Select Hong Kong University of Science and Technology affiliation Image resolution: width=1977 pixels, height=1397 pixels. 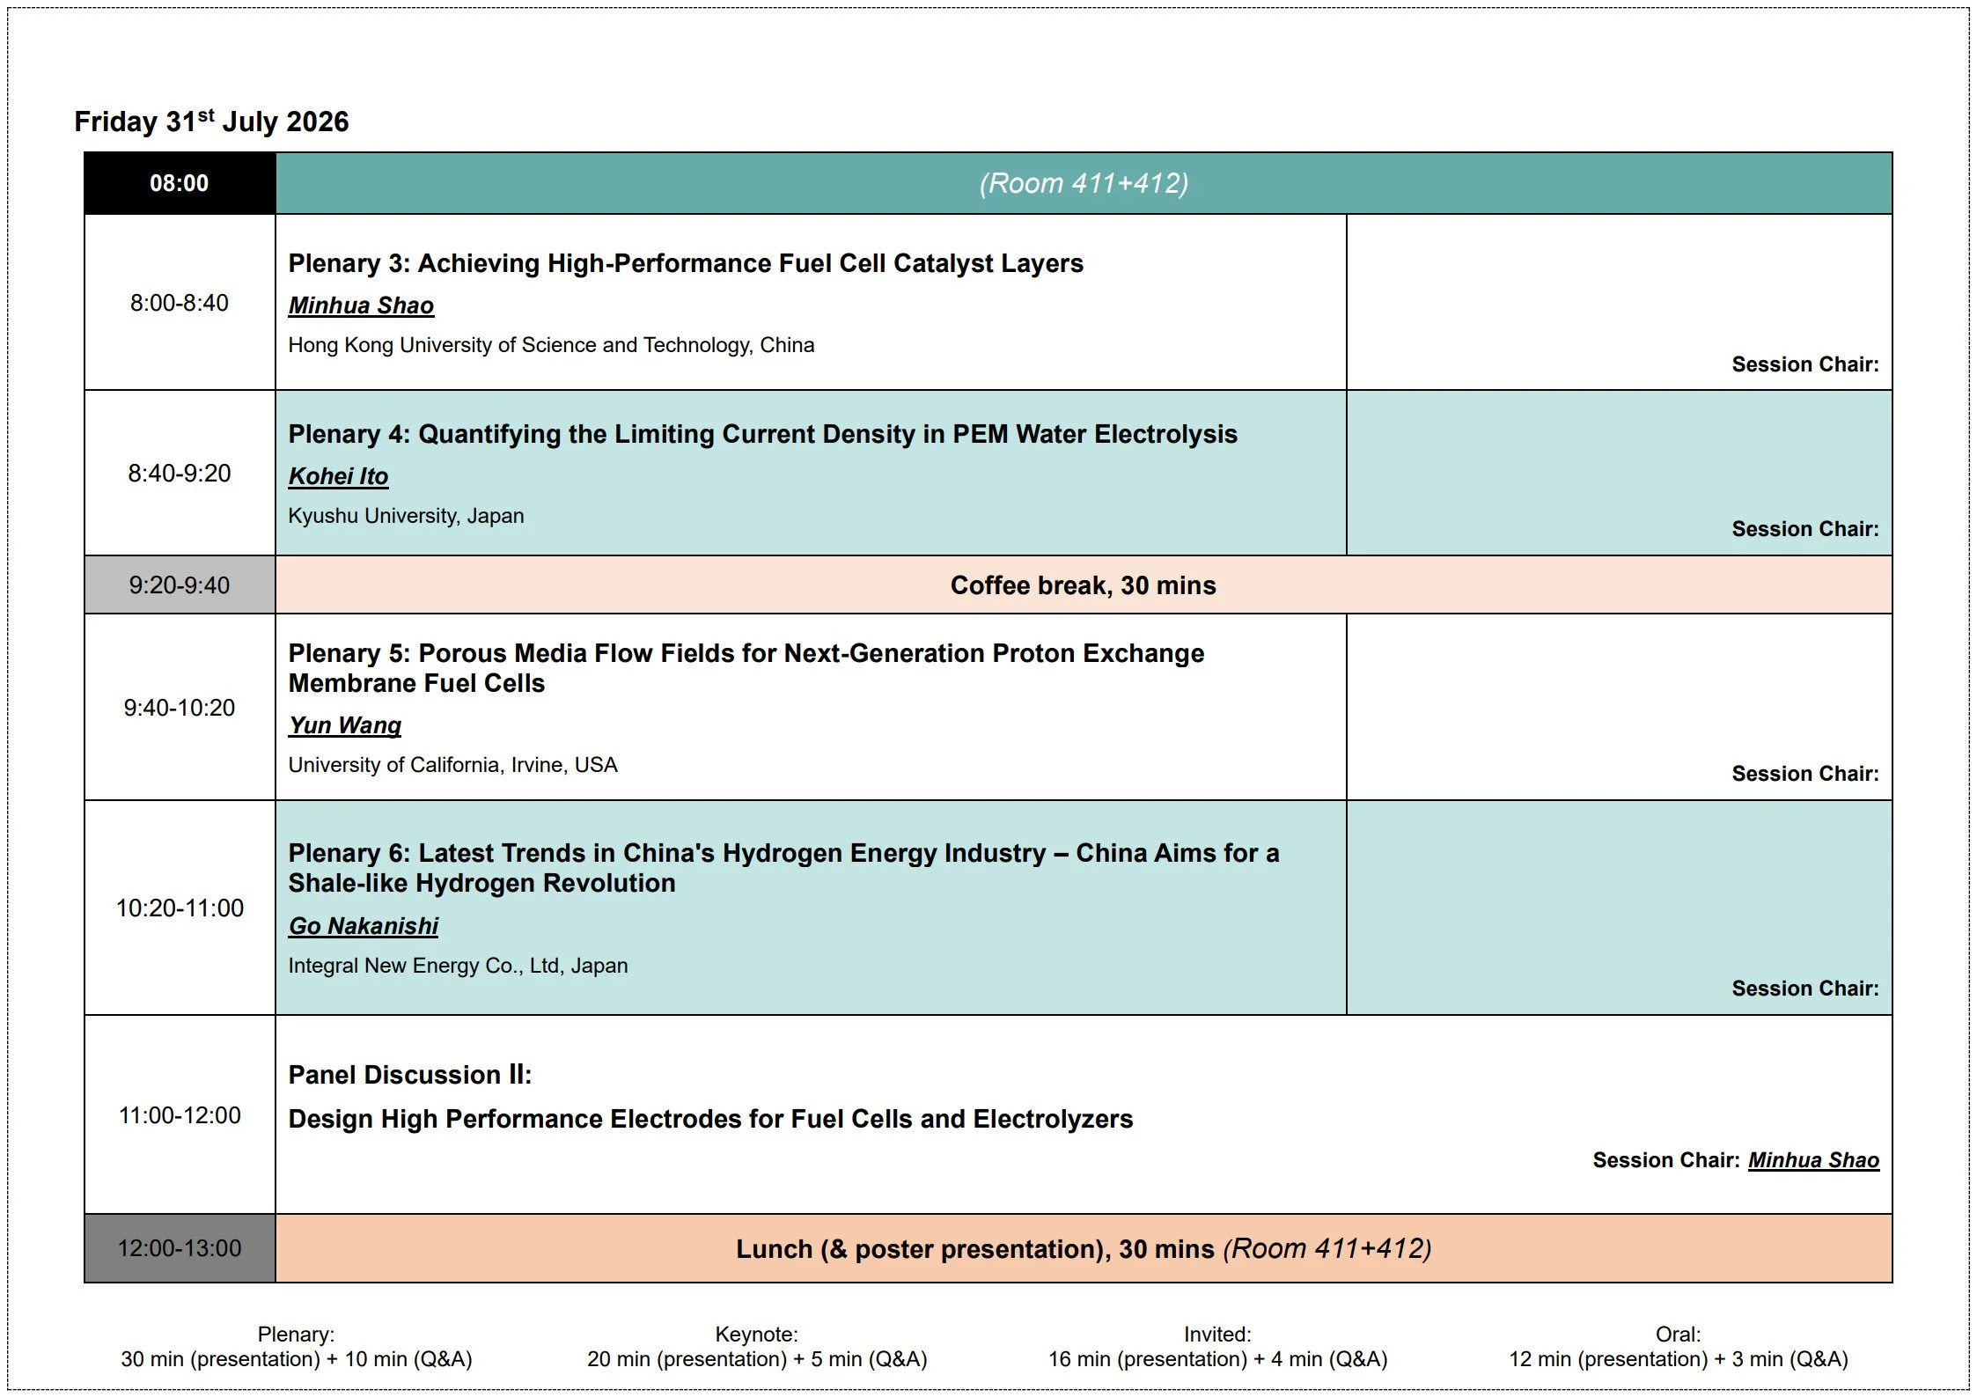coord(551,345)
